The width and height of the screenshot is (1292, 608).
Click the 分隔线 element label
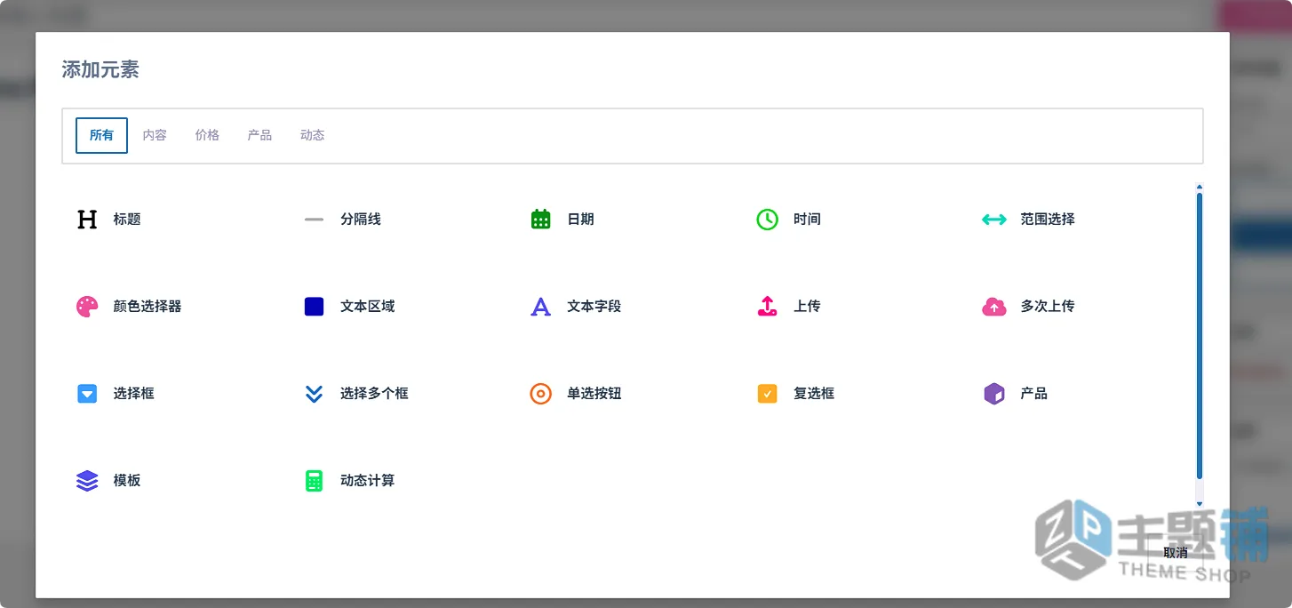(x=361, y=220)
